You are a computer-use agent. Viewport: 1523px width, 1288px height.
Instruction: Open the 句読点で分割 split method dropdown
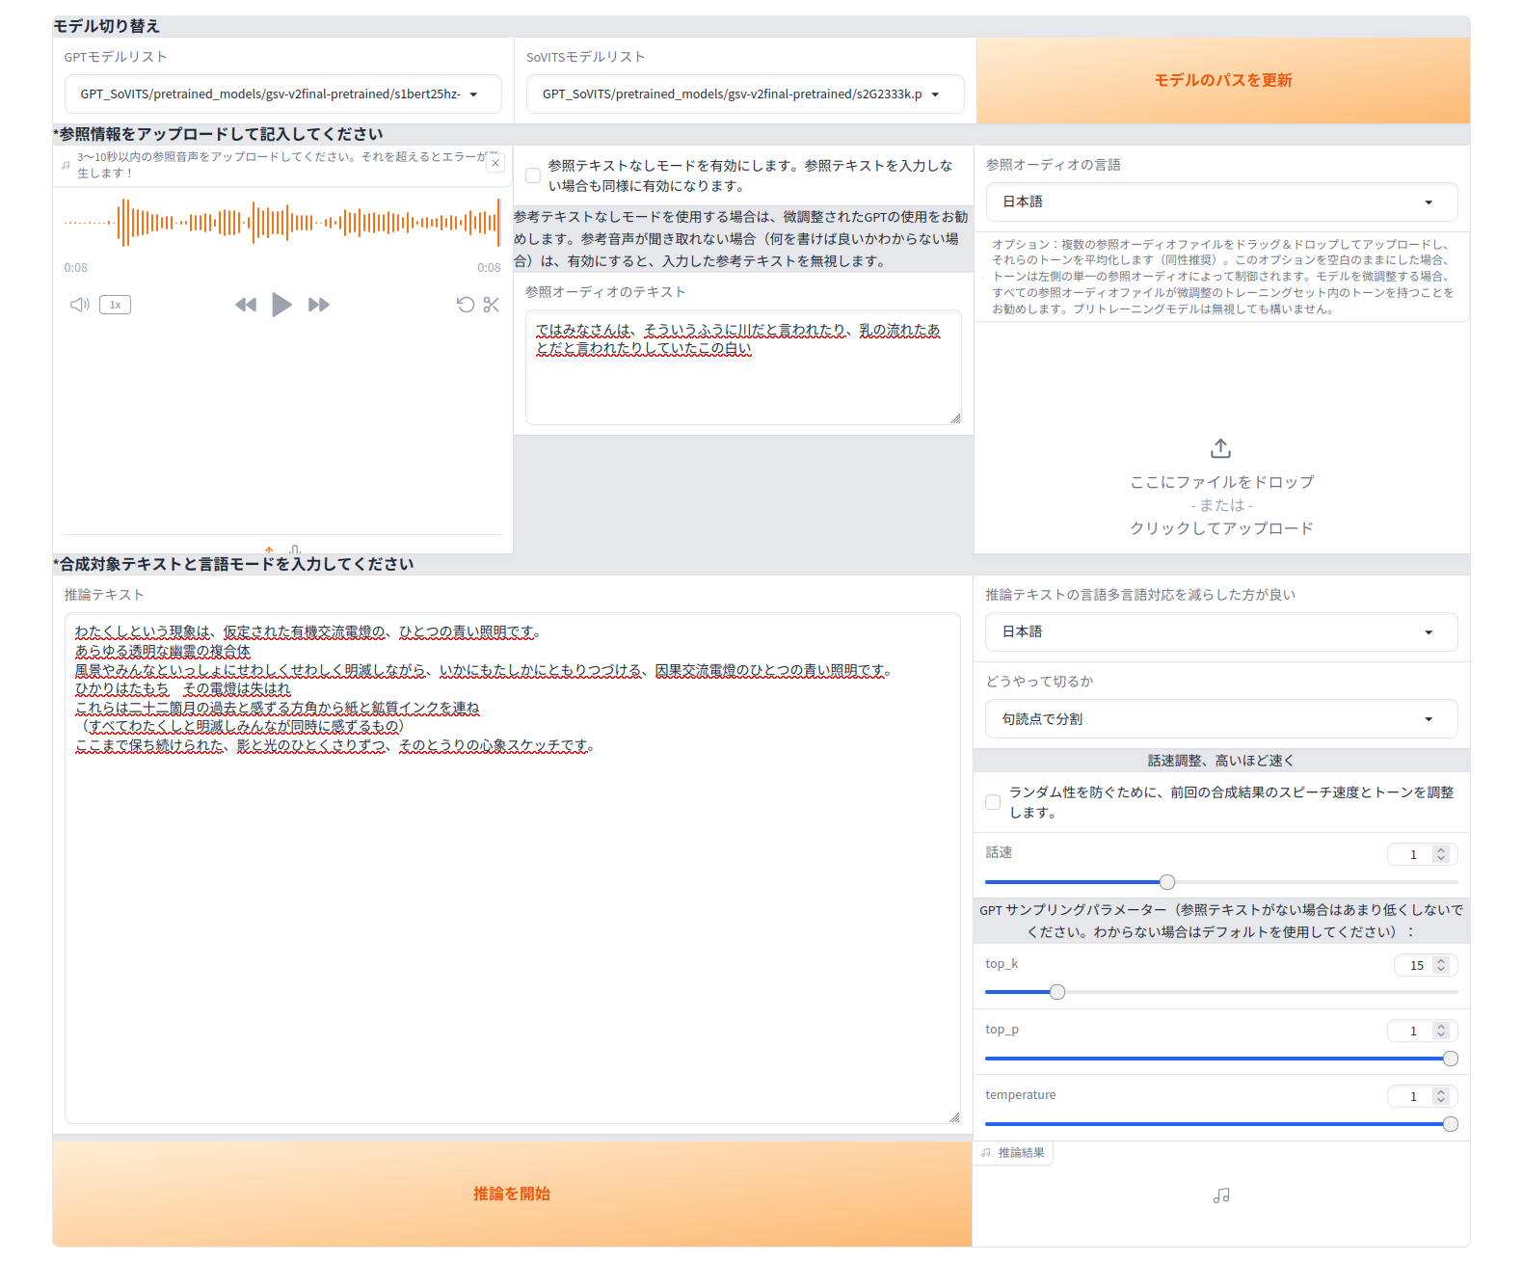pyautogui.click(x=1220, y=719)
